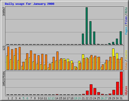Click day label 2 on the x-axis

[12, 98]
